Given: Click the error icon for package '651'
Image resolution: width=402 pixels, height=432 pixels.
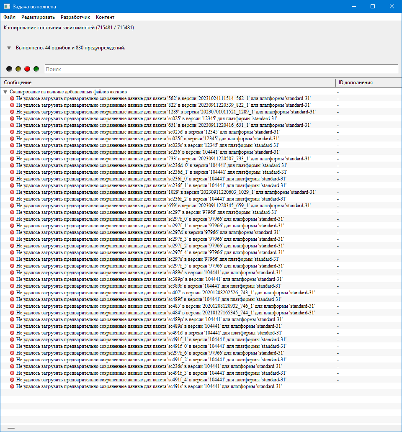Looking at the screenshot, I should [x=12, y=125].
